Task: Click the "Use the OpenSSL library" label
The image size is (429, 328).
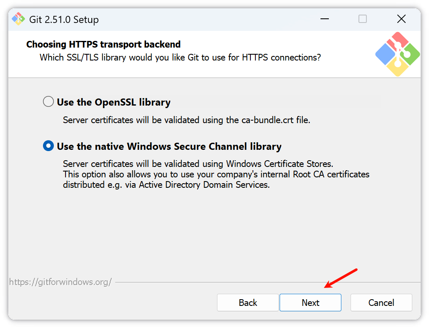Action: (114, 102)
